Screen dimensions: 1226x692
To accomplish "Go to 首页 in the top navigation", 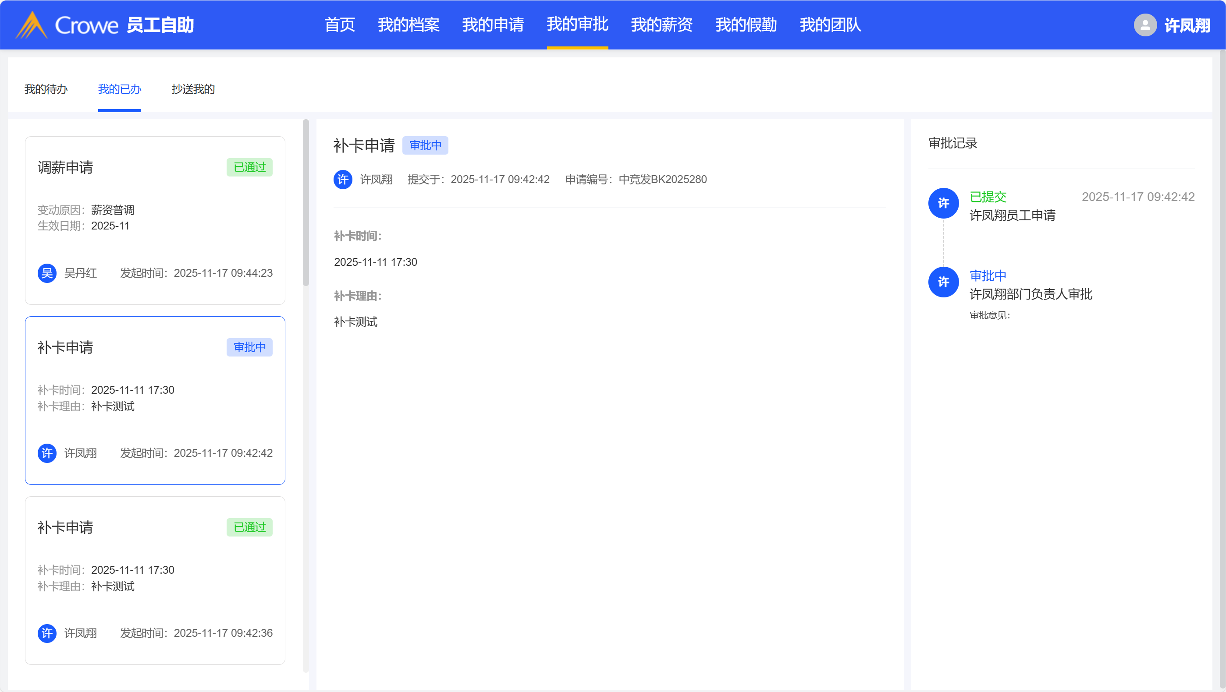I will [339, 25].
